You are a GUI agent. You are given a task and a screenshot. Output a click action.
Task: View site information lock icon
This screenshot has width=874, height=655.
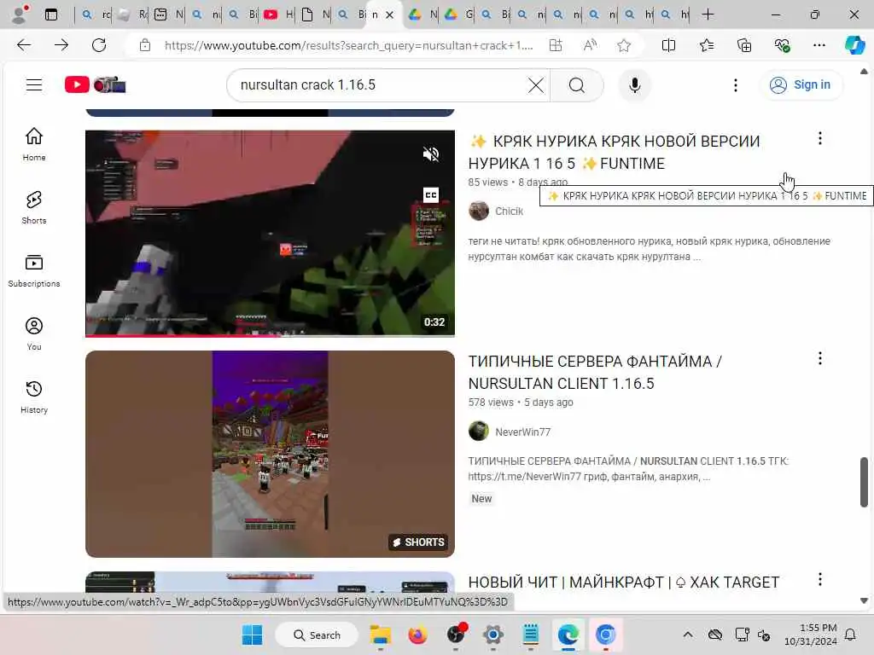(145, 45)
